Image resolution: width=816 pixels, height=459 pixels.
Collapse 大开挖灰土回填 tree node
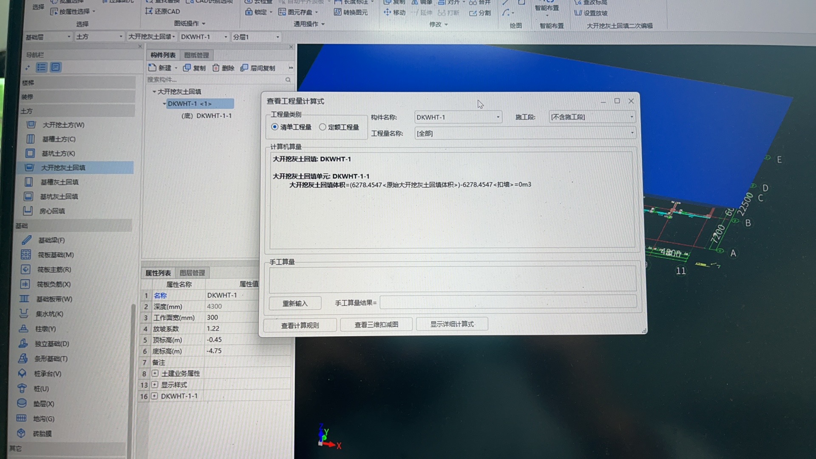[x=154, y=92]
